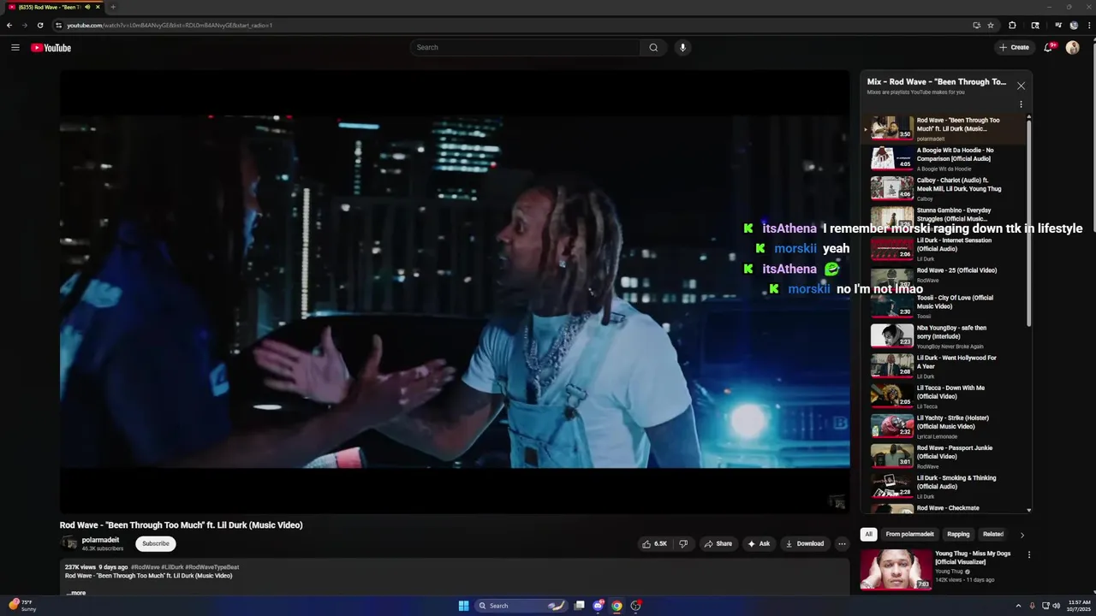Open the taskbar clock and date
The width and height of the screenshot is (1096, 616).
pos(1079,606)
